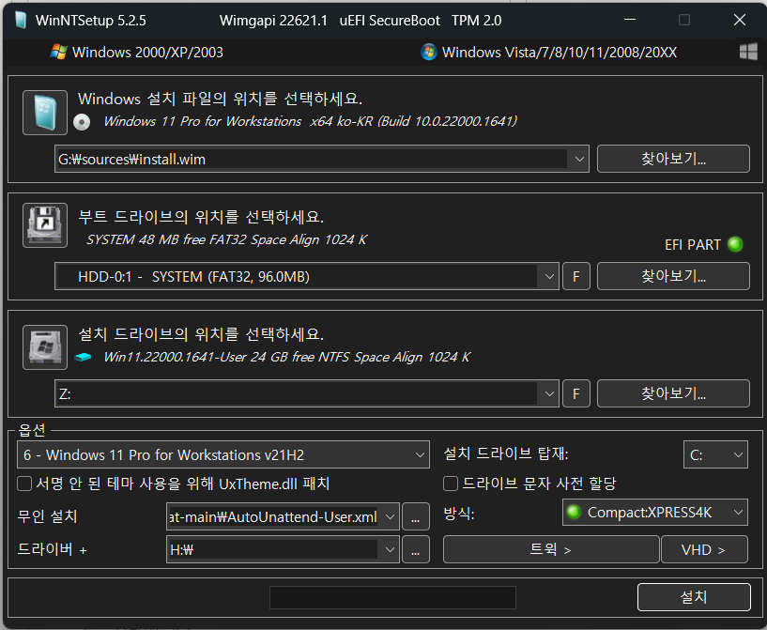Click the Windows Vista orb icon in tab

(429, 52)
